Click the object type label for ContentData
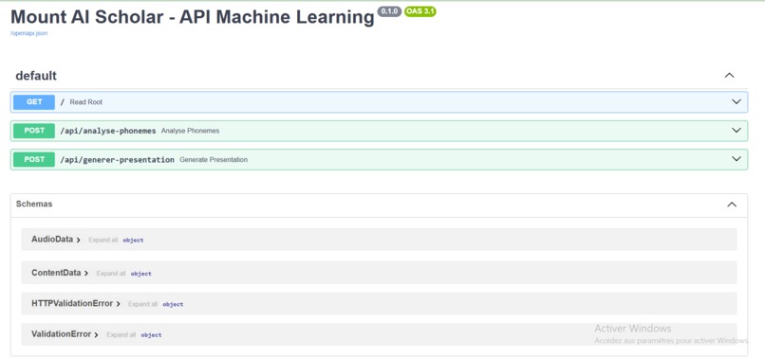 [x=141, y=274]
